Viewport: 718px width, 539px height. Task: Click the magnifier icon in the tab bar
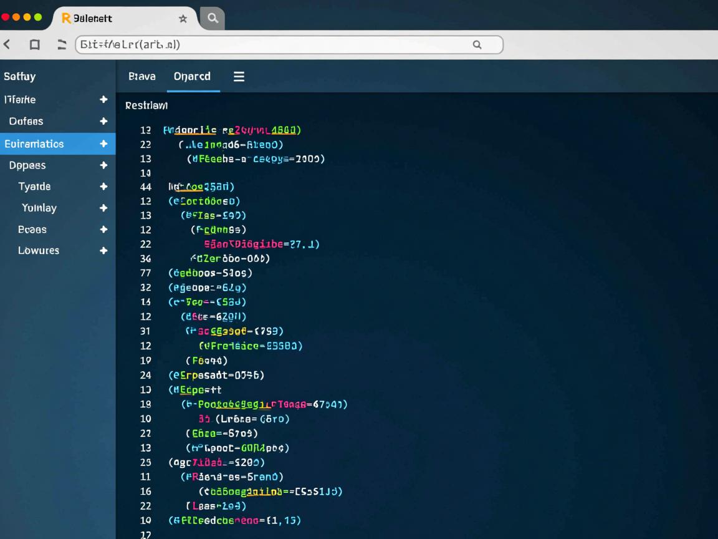point(213,18)
